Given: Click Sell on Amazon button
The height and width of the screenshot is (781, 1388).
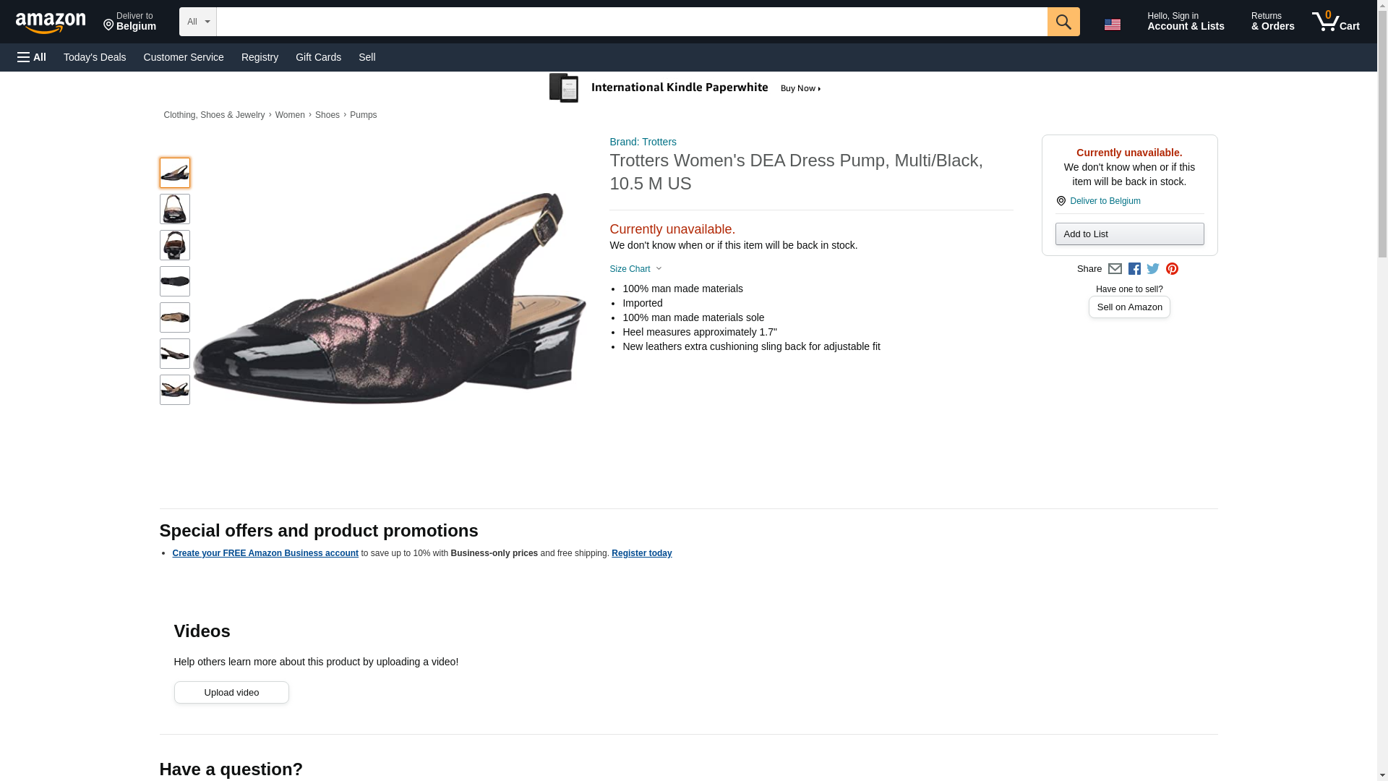Looking at the screenshot, I should point(1129,307).
